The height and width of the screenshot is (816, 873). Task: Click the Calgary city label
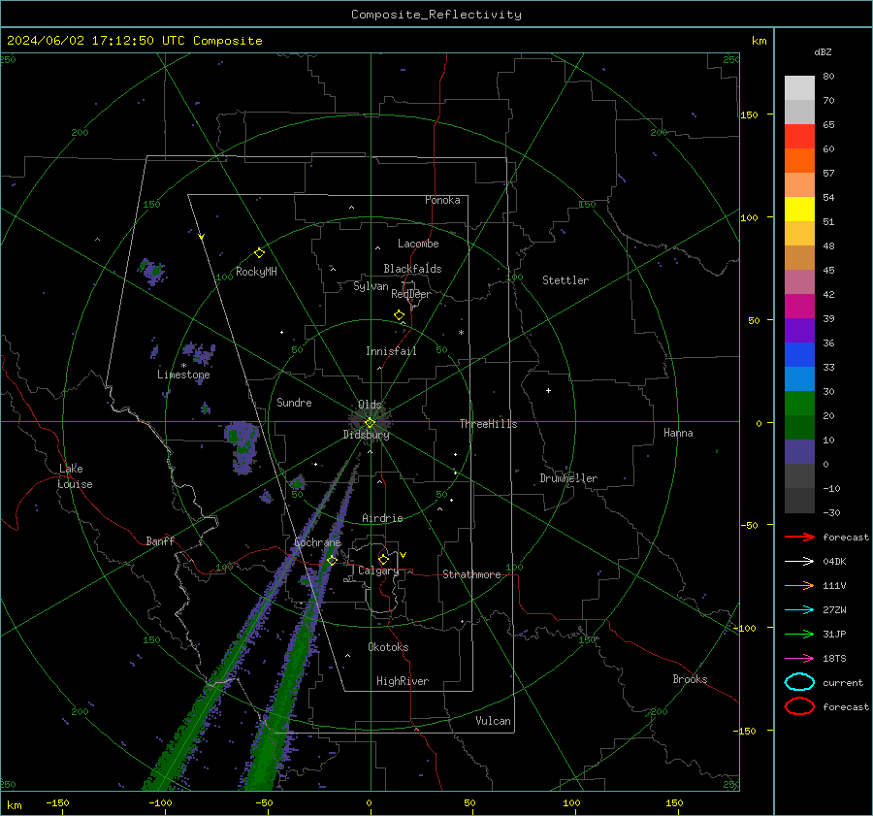[378, 571]
